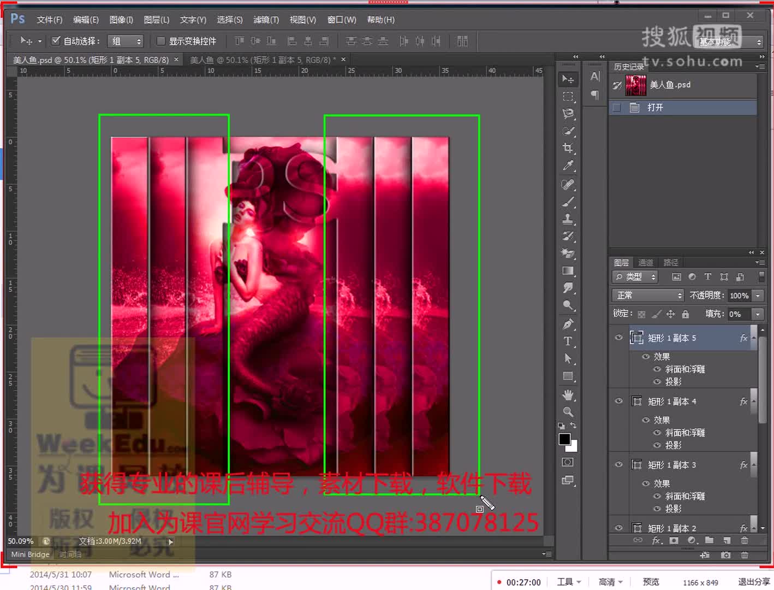
Task: Add a layer mask
Action: click(674, 540)
